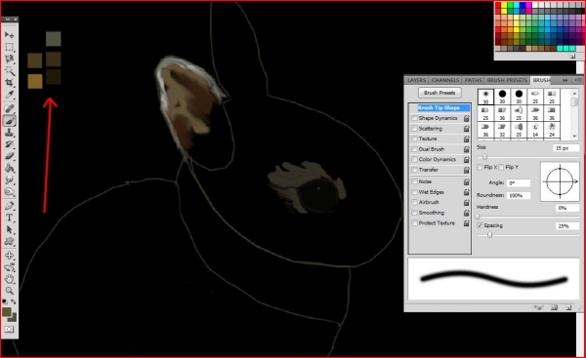Select the Hand tool

click(10, 279)
